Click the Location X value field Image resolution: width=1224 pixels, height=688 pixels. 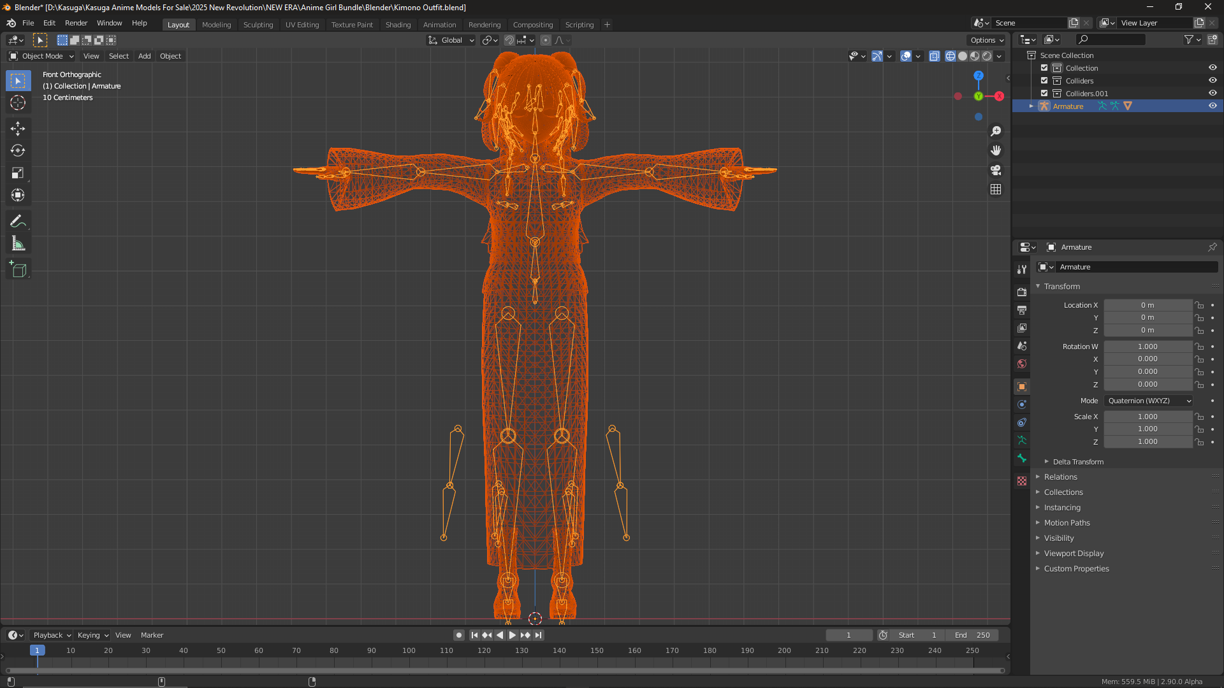(x=1147, y=305)
